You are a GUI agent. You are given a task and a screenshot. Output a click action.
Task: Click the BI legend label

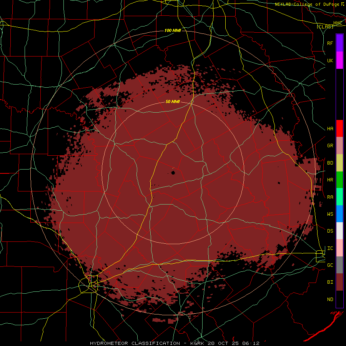pyautogui.click(x=330, y=282)
